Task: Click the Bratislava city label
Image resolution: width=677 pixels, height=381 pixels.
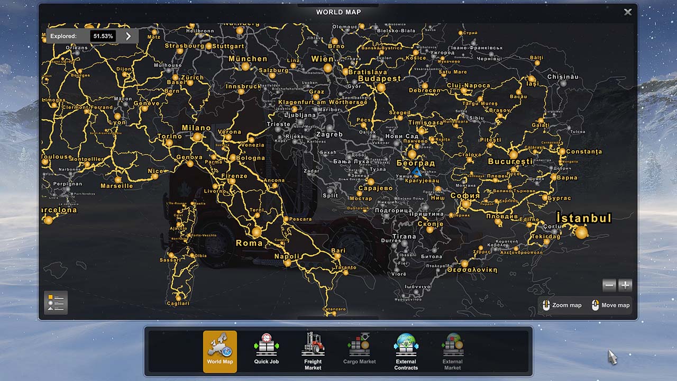Action: pos(368,72)
